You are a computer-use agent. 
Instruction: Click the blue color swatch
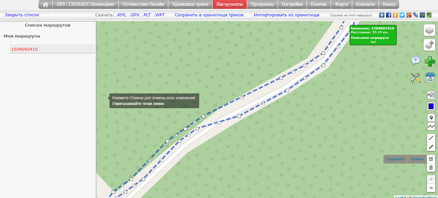(x=431, y=106)
